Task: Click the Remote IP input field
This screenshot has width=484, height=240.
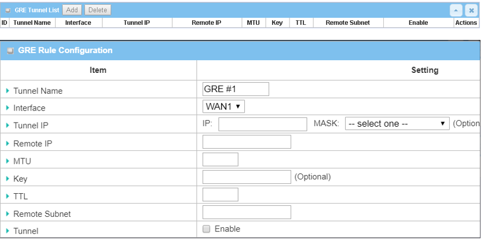Action: click(x=247, y=142)
